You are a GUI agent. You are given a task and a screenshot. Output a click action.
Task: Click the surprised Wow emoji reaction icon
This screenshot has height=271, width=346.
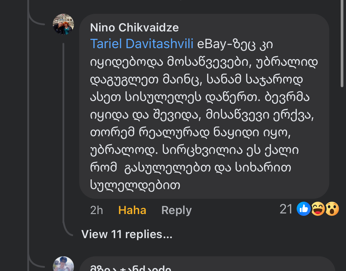(332, 209)
